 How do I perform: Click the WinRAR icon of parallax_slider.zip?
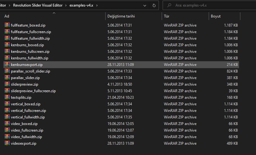point(7,77)
